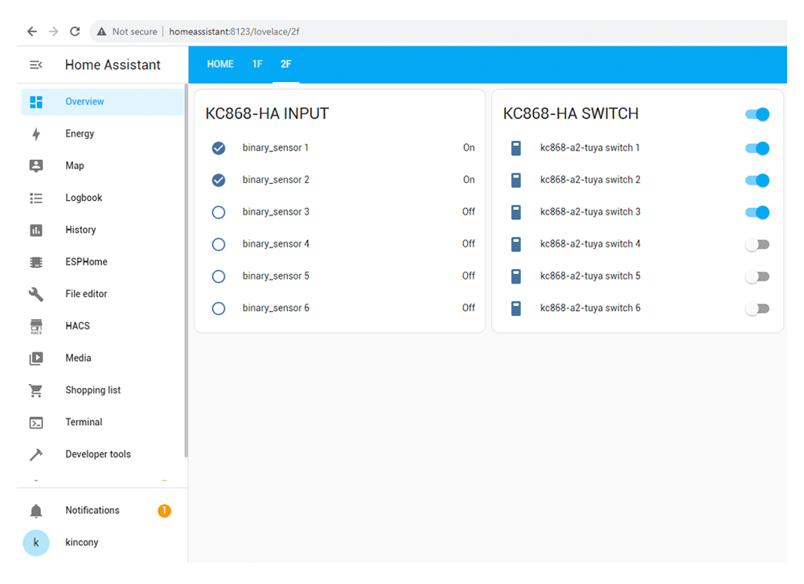The width and height of the screenshot is (804, 584).
Task: Click the browser address bar URL
Action: pos(234,31)
